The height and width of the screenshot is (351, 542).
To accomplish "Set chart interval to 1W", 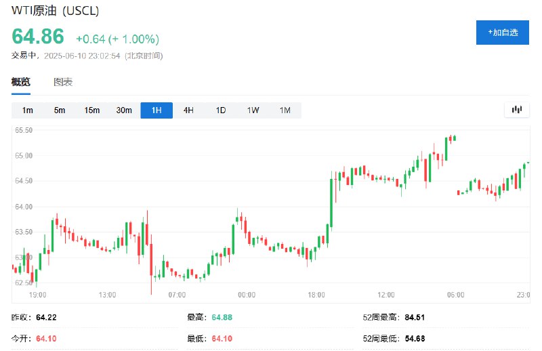I will 253,110.
